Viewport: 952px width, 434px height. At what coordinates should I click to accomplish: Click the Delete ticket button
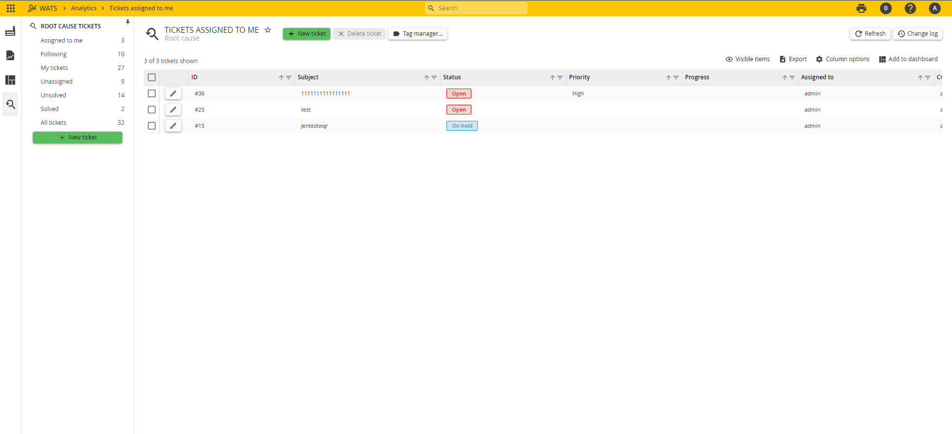(359, 34)
